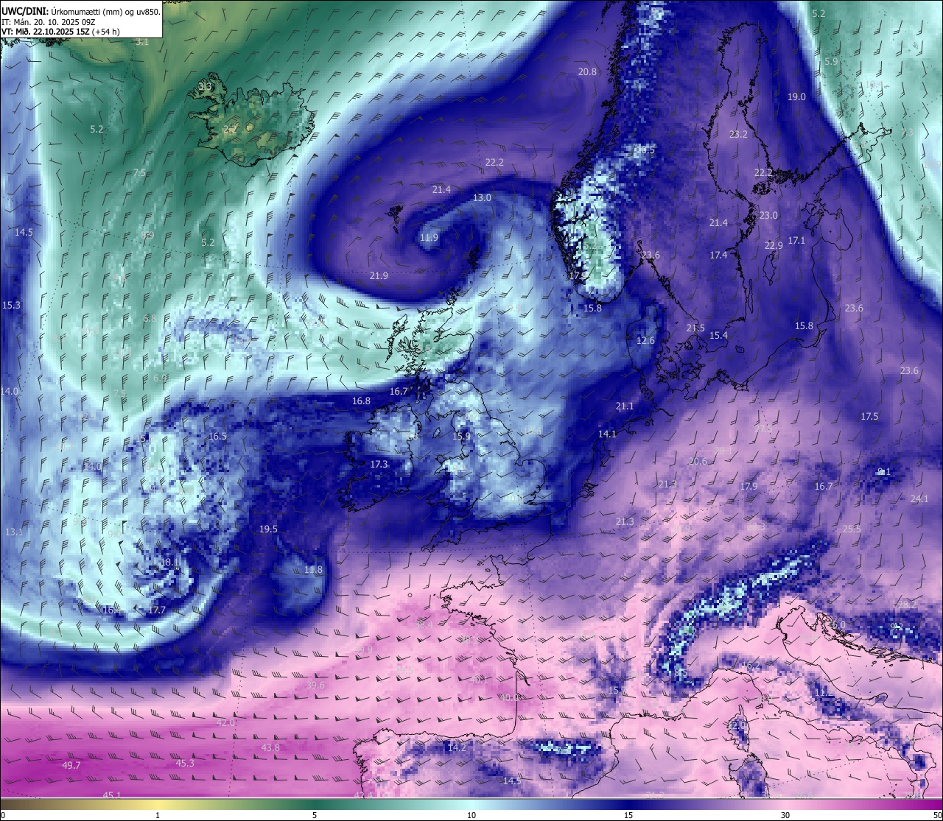Click the 12.6 value label
The width and height of the screenshot is (943, 821).
click(x=645, y=340)
